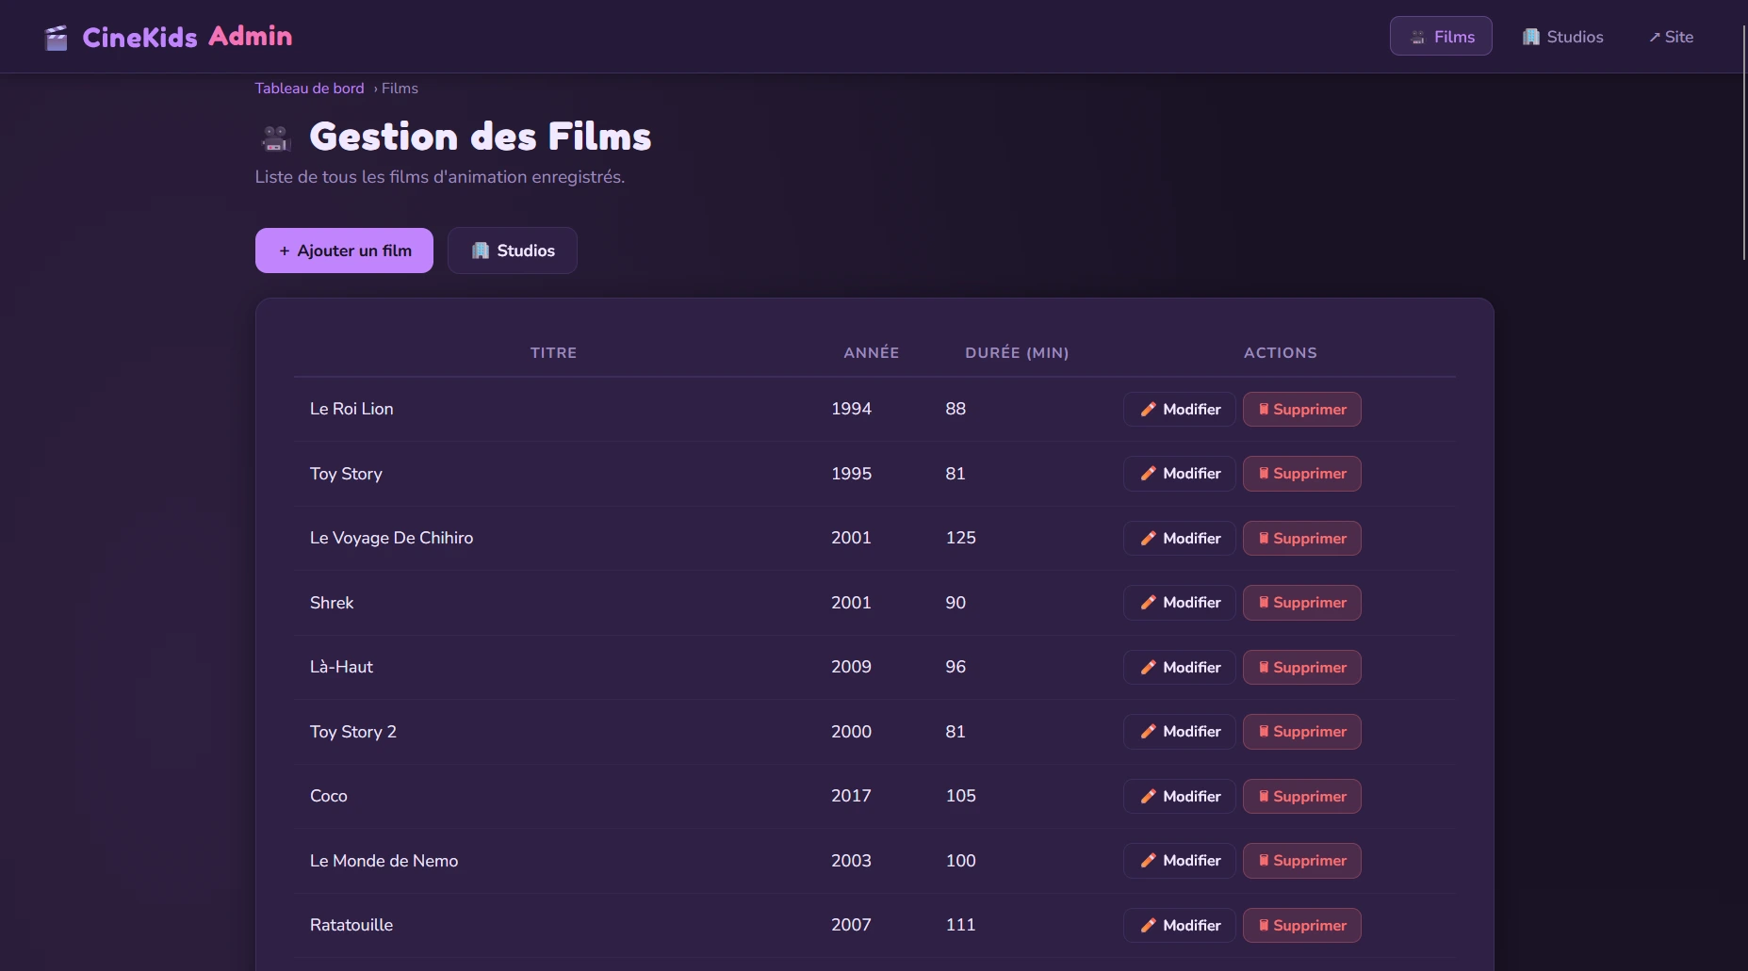Click the ACTIONS column header

click(1280, 352)
